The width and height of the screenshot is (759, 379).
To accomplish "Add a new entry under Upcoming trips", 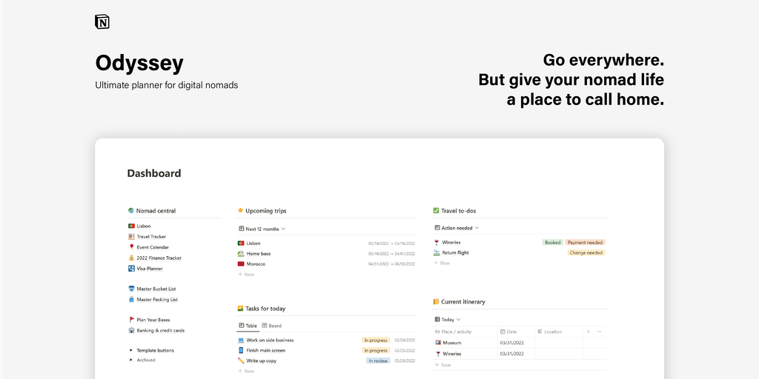I will (246, 274).
